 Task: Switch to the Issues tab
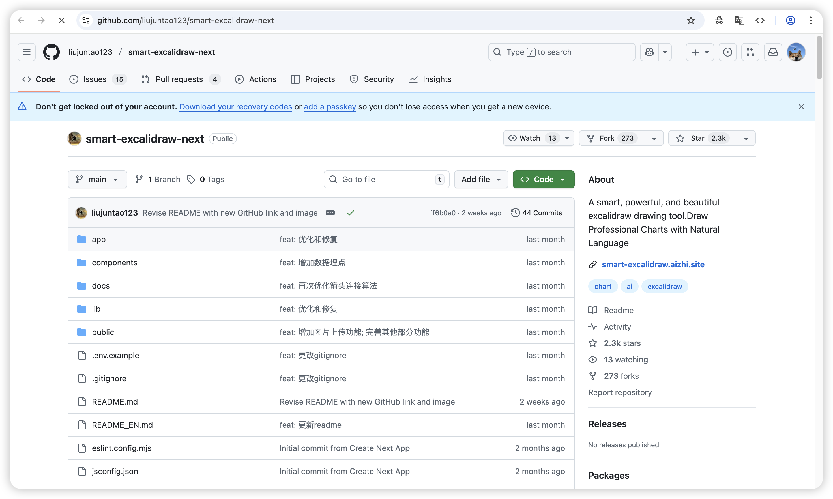(95, 79)
